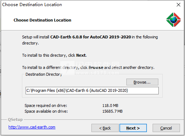
Task: Click the bold CAD-Earth 6.0.8 product name
Action: point(91,37)
